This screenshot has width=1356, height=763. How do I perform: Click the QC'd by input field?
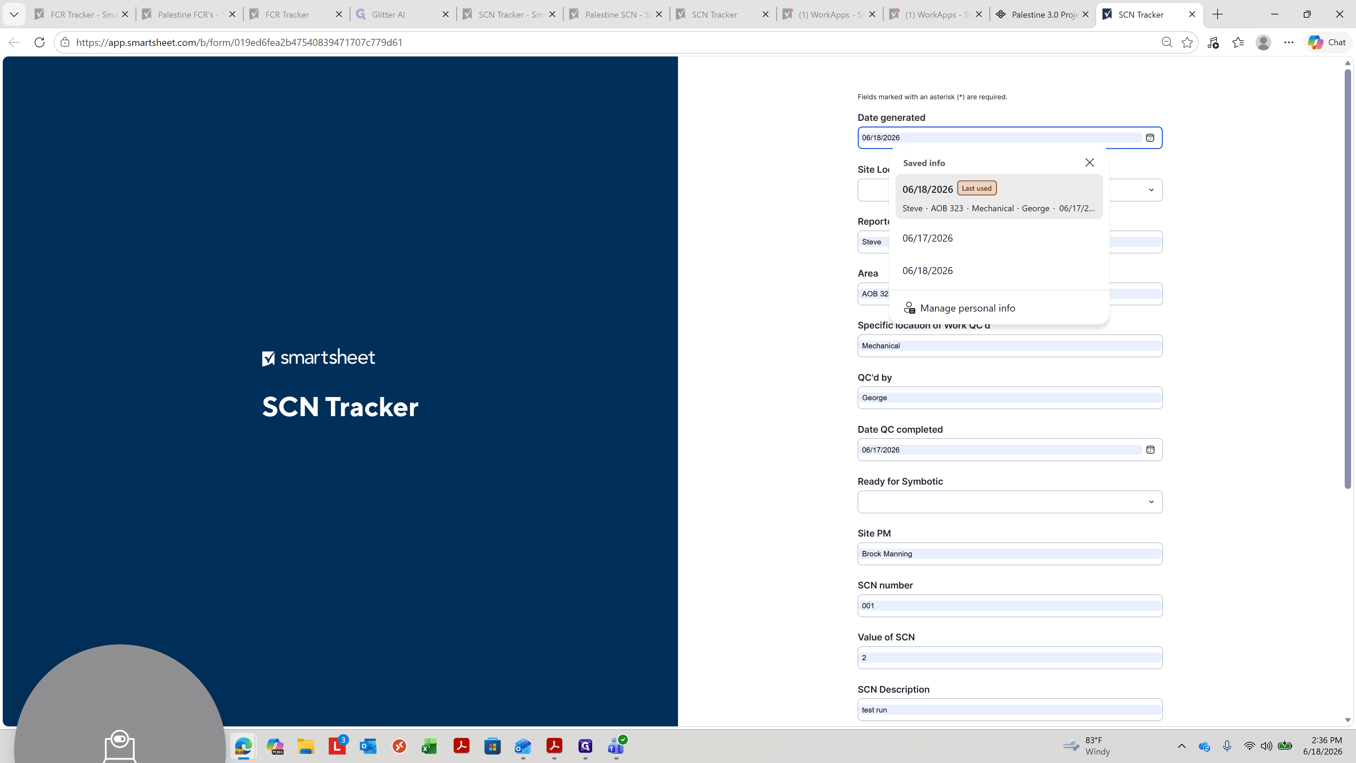[x=1010, y=397]
